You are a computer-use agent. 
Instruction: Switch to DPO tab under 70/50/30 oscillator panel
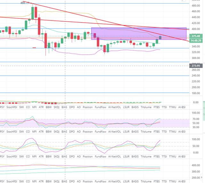pos(72,132)
